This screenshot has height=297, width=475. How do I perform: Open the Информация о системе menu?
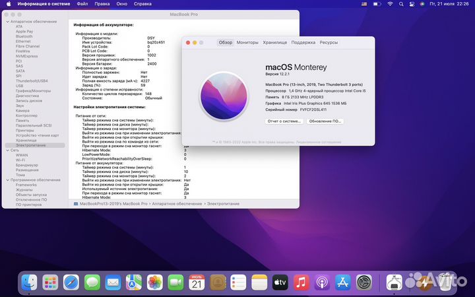(44, 4)
